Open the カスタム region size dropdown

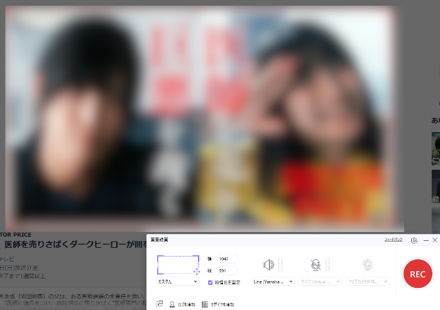pyautogui.click(x=177, y=282)
